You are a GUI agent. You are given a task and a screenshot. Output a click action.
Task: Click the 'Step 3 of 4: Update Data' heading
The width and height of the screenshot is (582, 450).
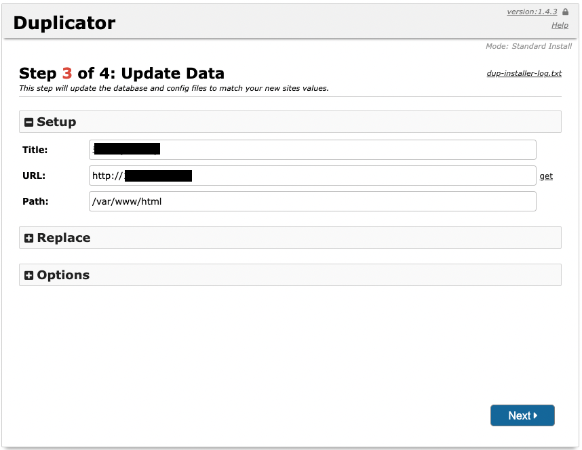(x=121, y=73)
